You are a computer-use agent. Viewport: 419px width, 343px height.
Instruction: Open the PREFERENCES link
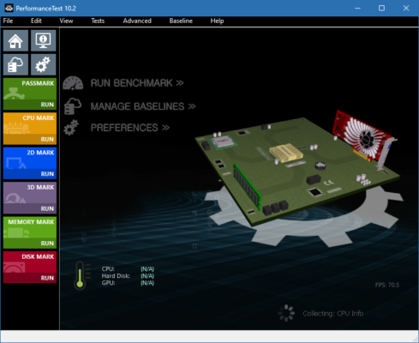[x=130, y=128]
